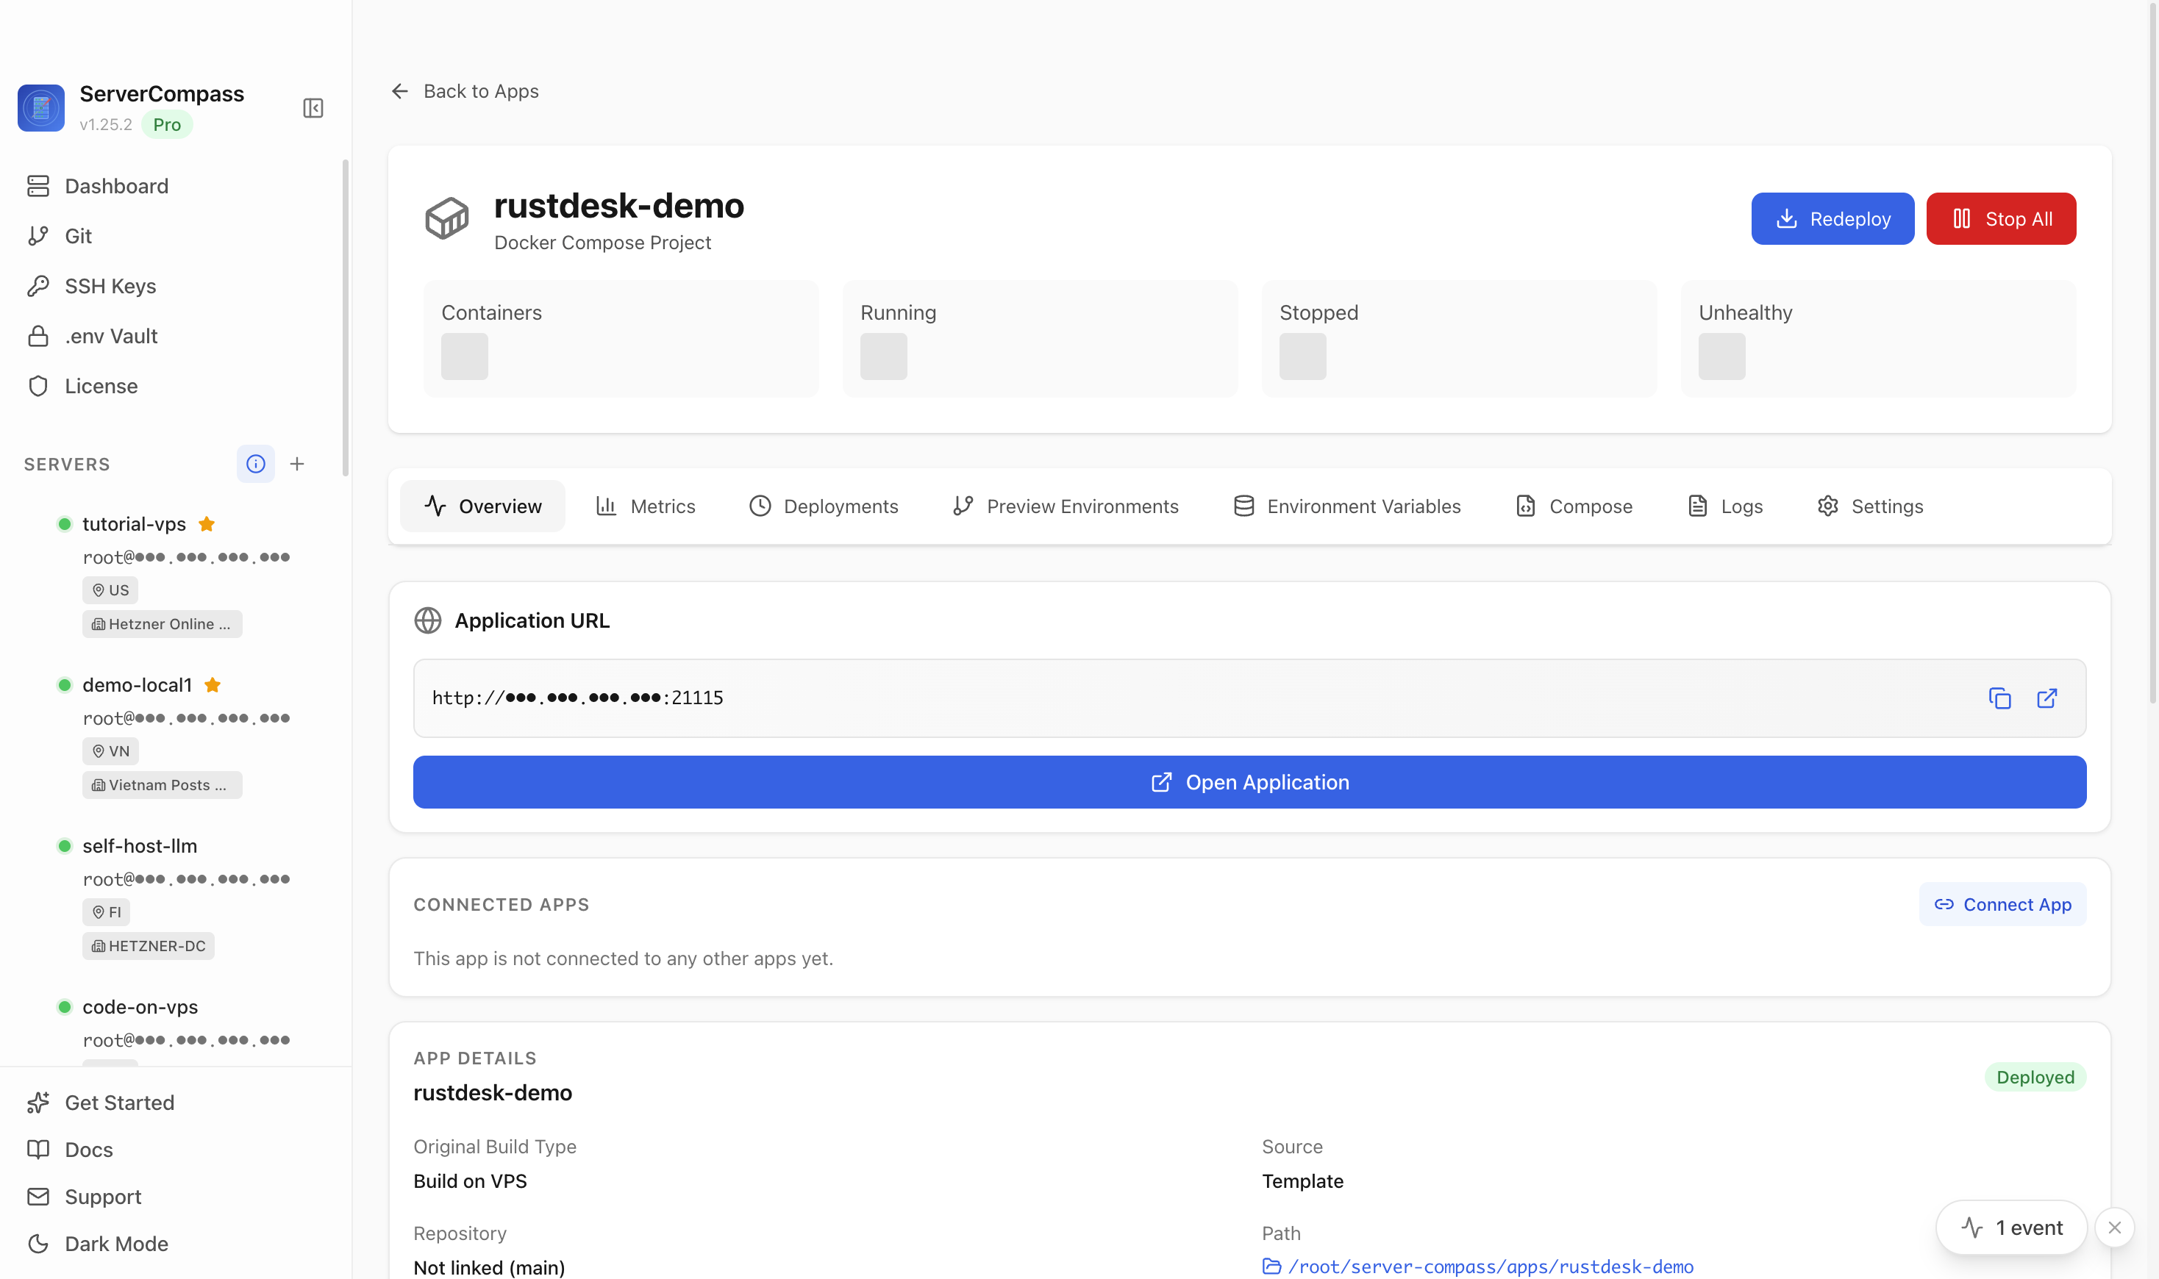
Task: Click the VN location tag
Action: [x=110, y=751]
